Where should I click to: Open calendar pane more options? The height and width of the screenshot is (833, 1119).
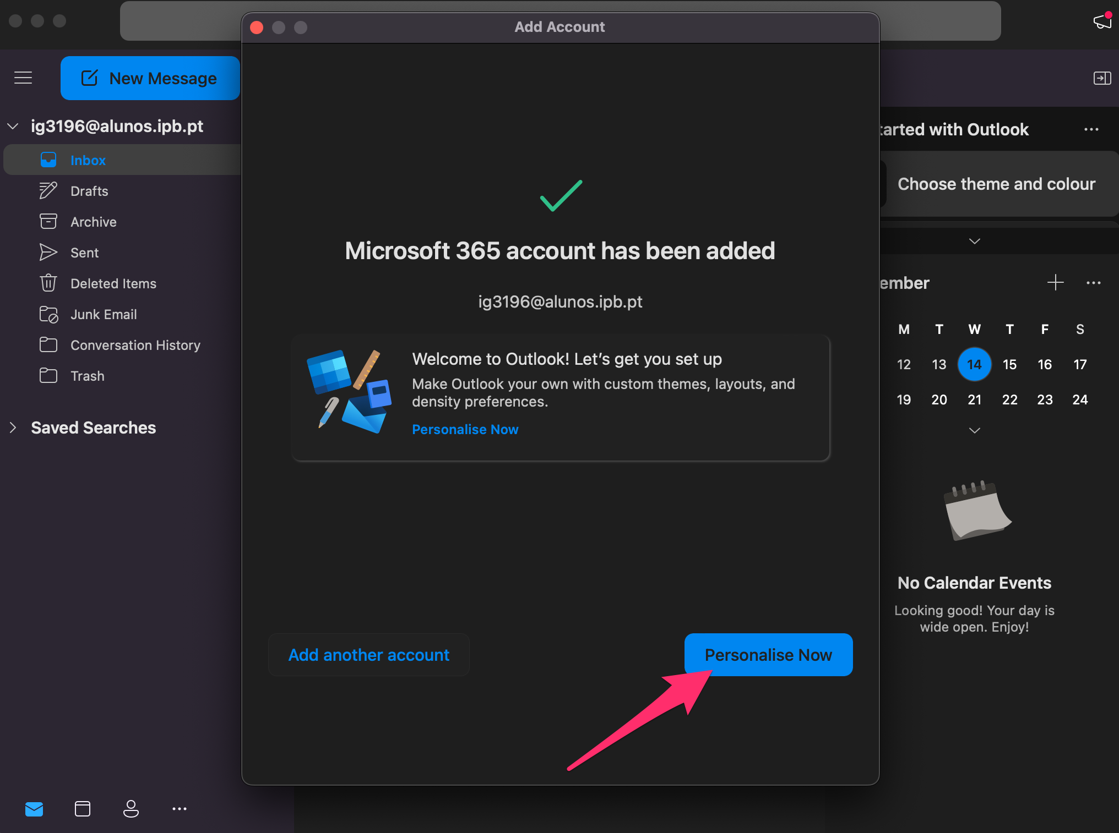(1094, 283)
